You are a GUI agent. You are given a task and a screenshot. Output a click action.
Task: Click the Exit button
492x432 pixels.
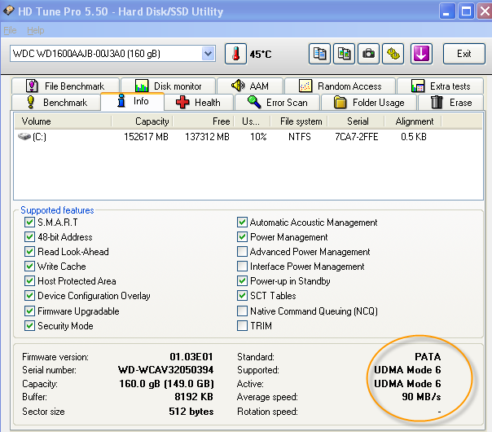pyautogui.click(x=464, y=54)
